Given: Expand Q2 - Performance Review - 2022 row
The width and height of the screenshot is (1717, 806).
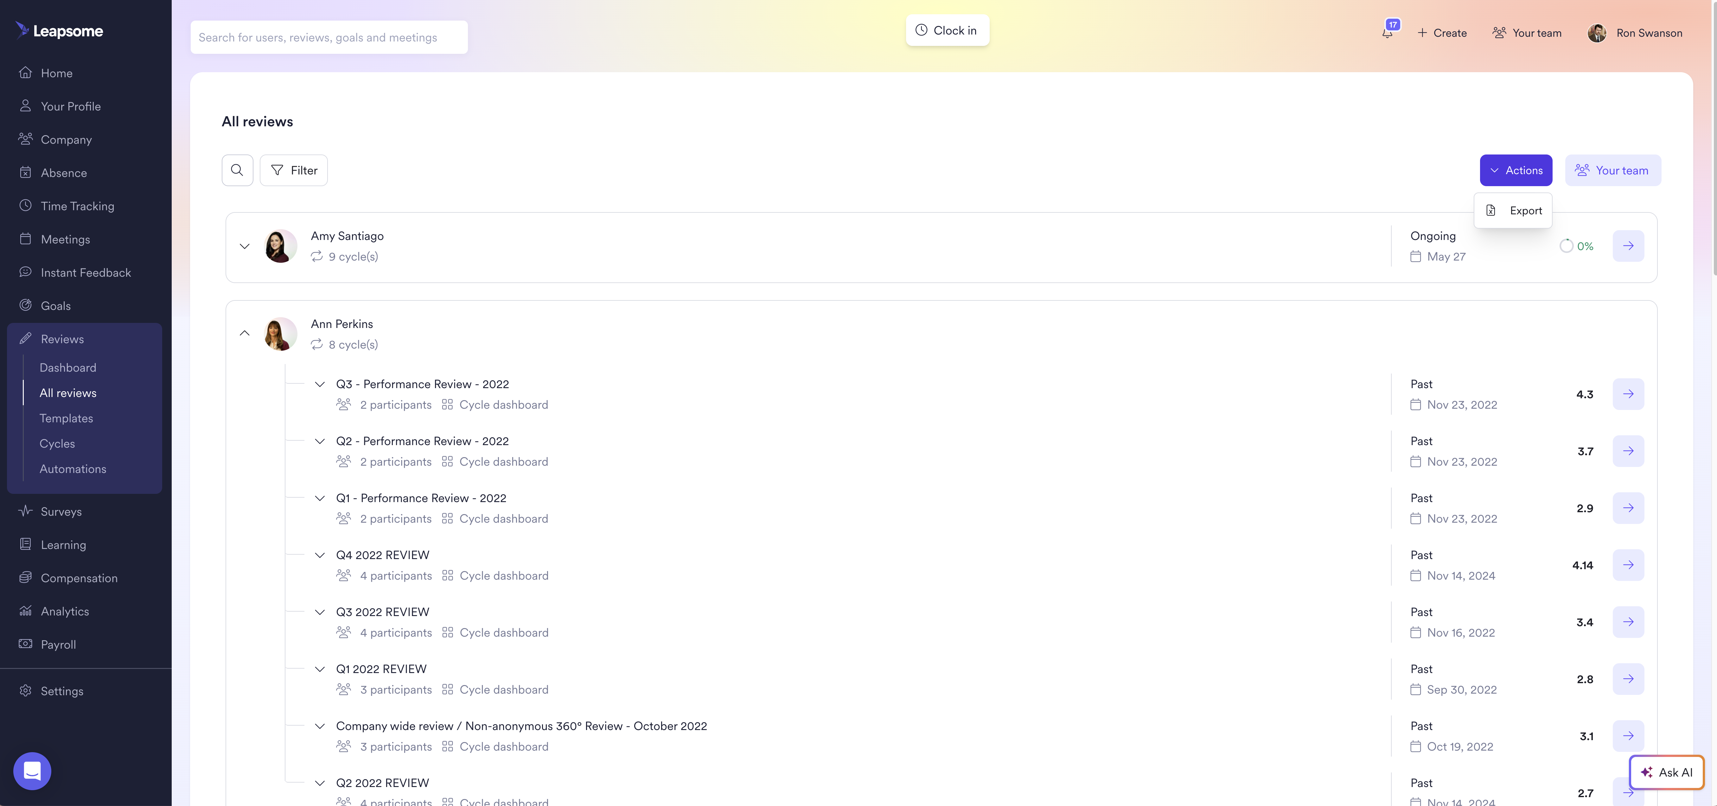Looking at the screenshot, I should tap(320, 441).
